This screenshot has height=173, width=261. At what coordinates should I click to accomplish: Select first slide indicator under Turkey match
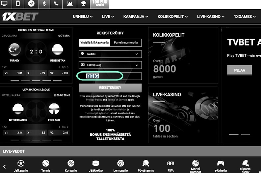click(15, 81)
